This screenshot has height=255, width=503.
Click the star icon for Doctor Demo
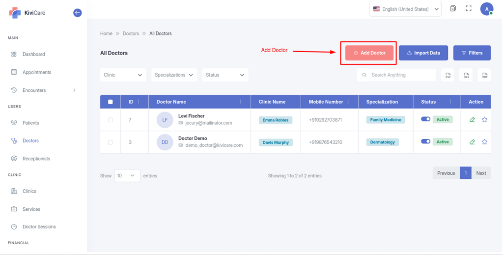(x=484, y=142)
